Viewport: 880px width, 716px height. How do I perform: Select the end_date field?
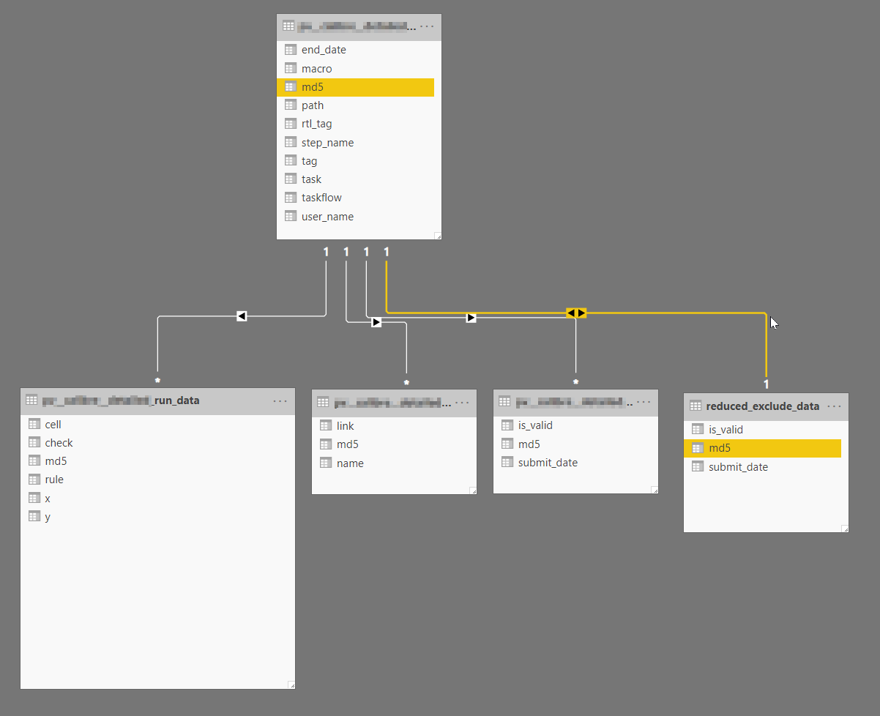tap(355, 50)
